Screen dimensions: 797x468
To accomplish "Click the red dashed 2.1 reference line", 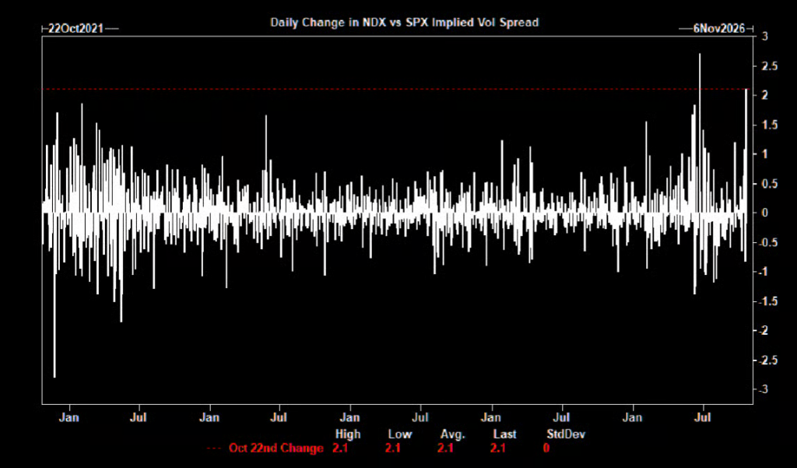I will coord(396,89).
